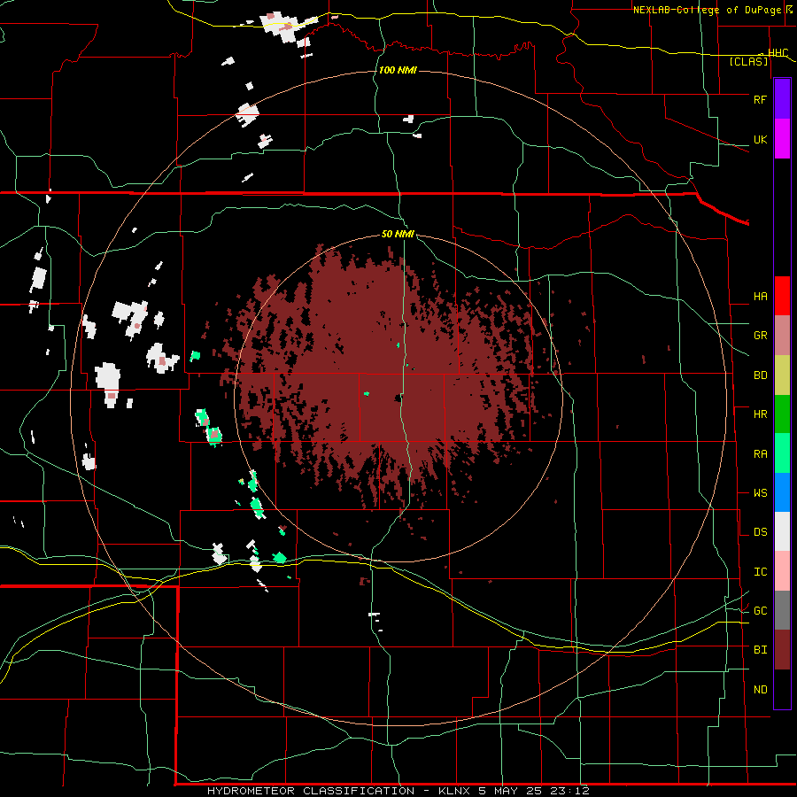Click the 5 MAY 25 23:12 timestamp
Viewport: 797px width, 797px height.
point(536,791)
